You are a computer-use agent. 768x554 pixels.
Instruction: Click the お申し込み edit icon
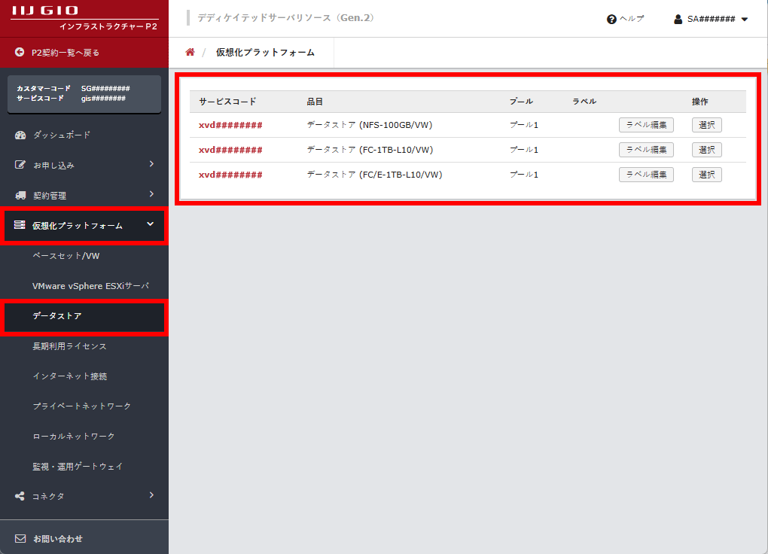click(20, 165)
